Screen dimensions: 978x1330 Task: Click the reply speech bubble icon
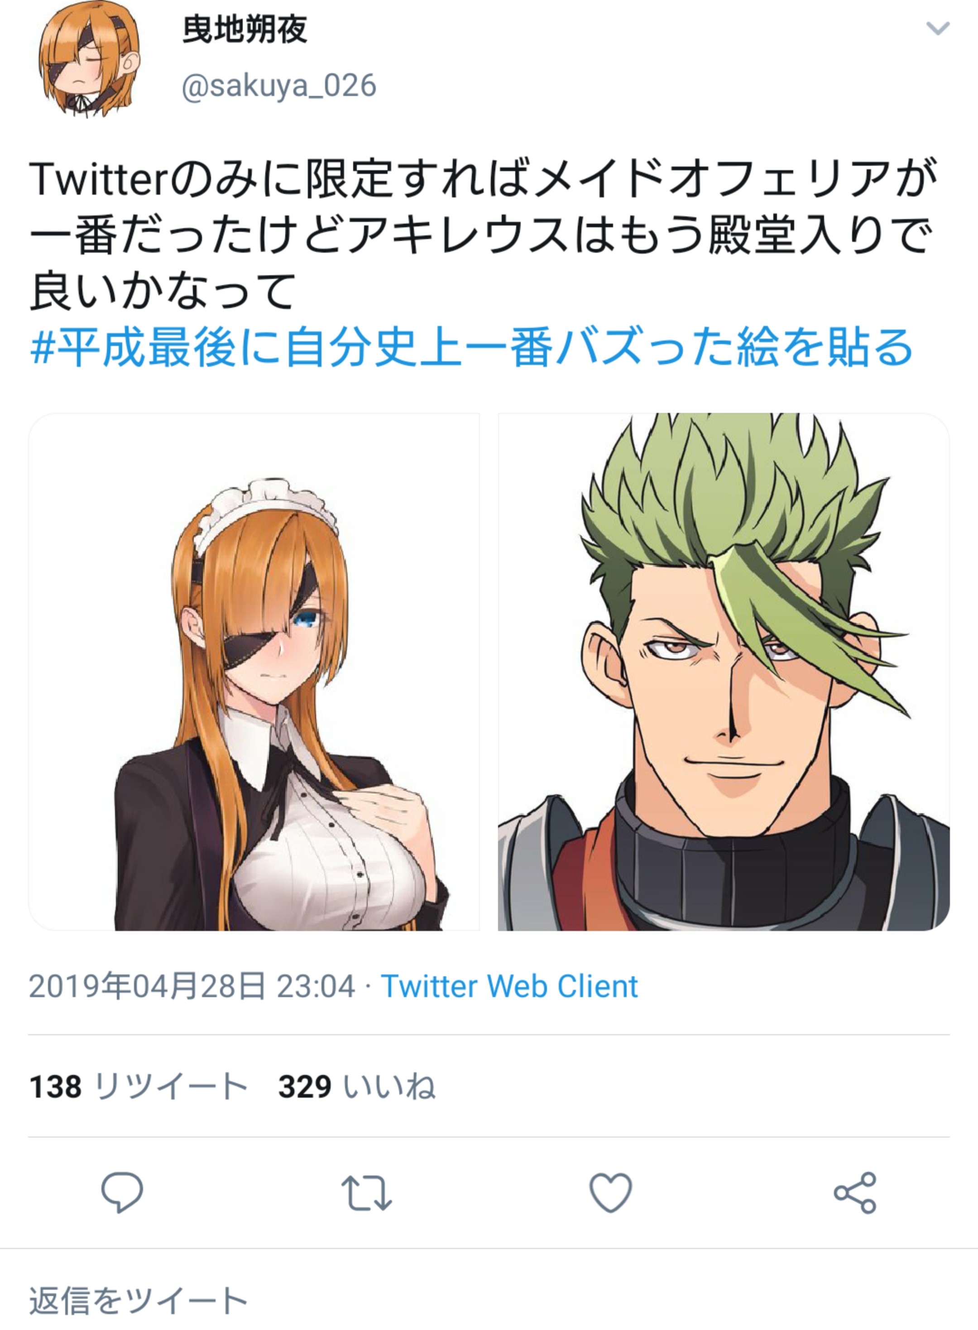[122, 1191]
